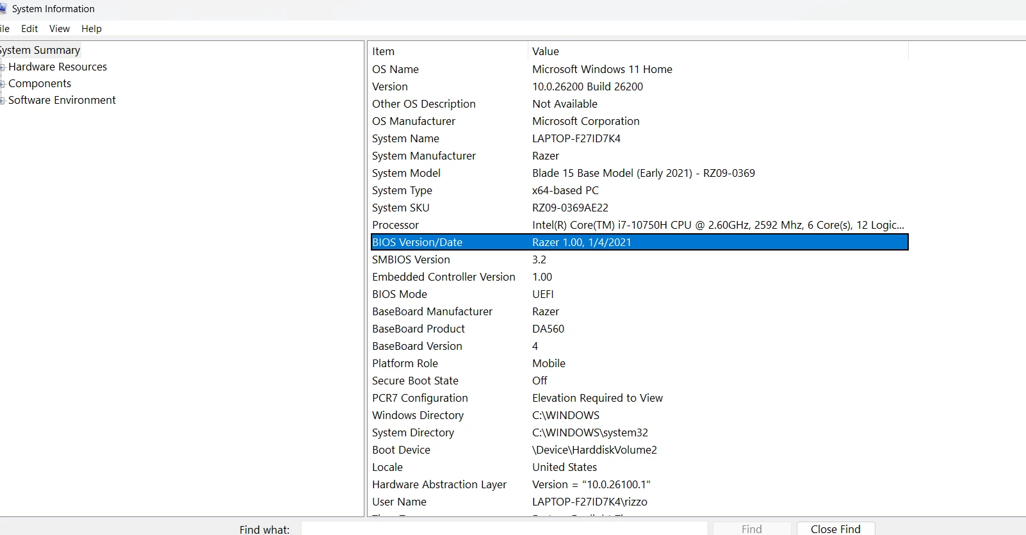The image size is (1026, 535).
Task: Select the OS Manufacturer row
Action: [x=639, y=121]
